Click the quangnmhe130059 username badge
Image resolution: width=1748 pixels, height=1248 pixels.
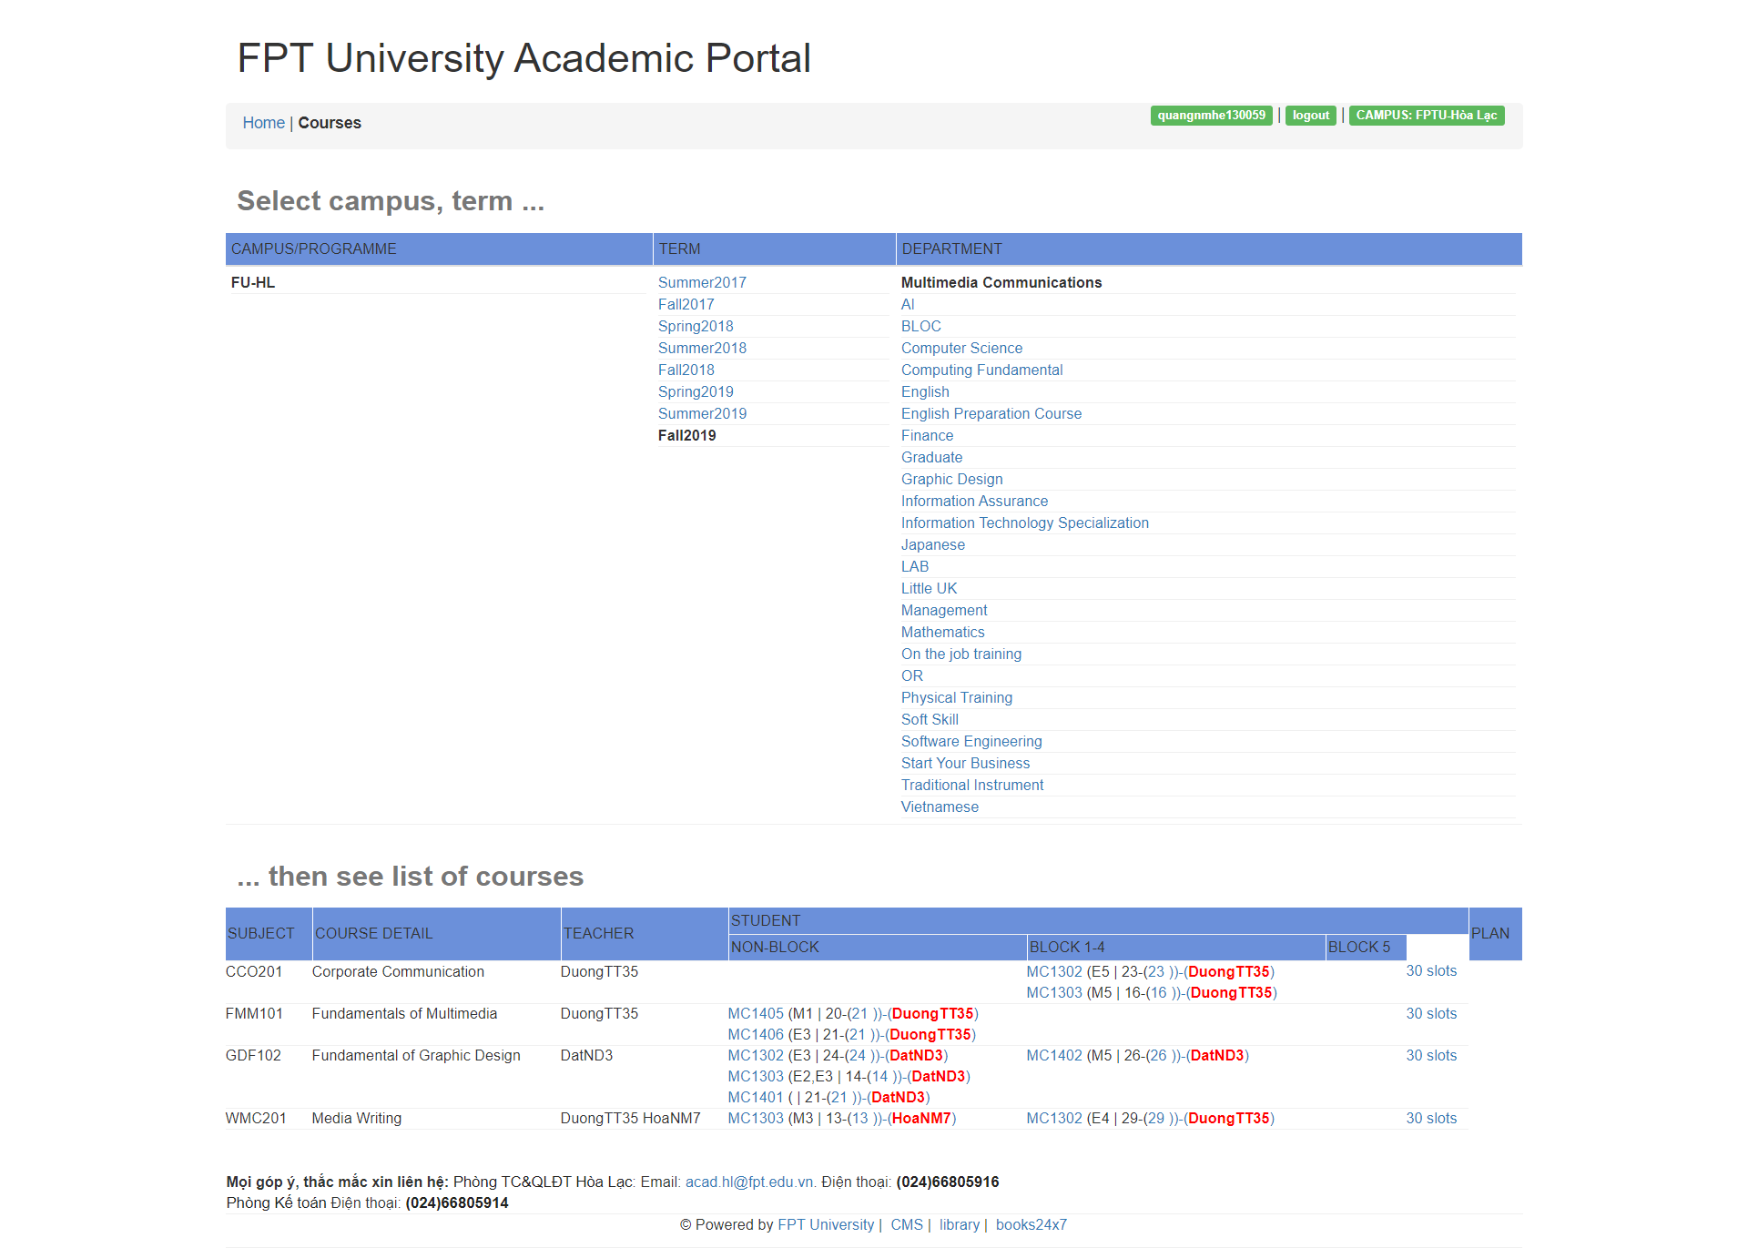[1211, 115]
